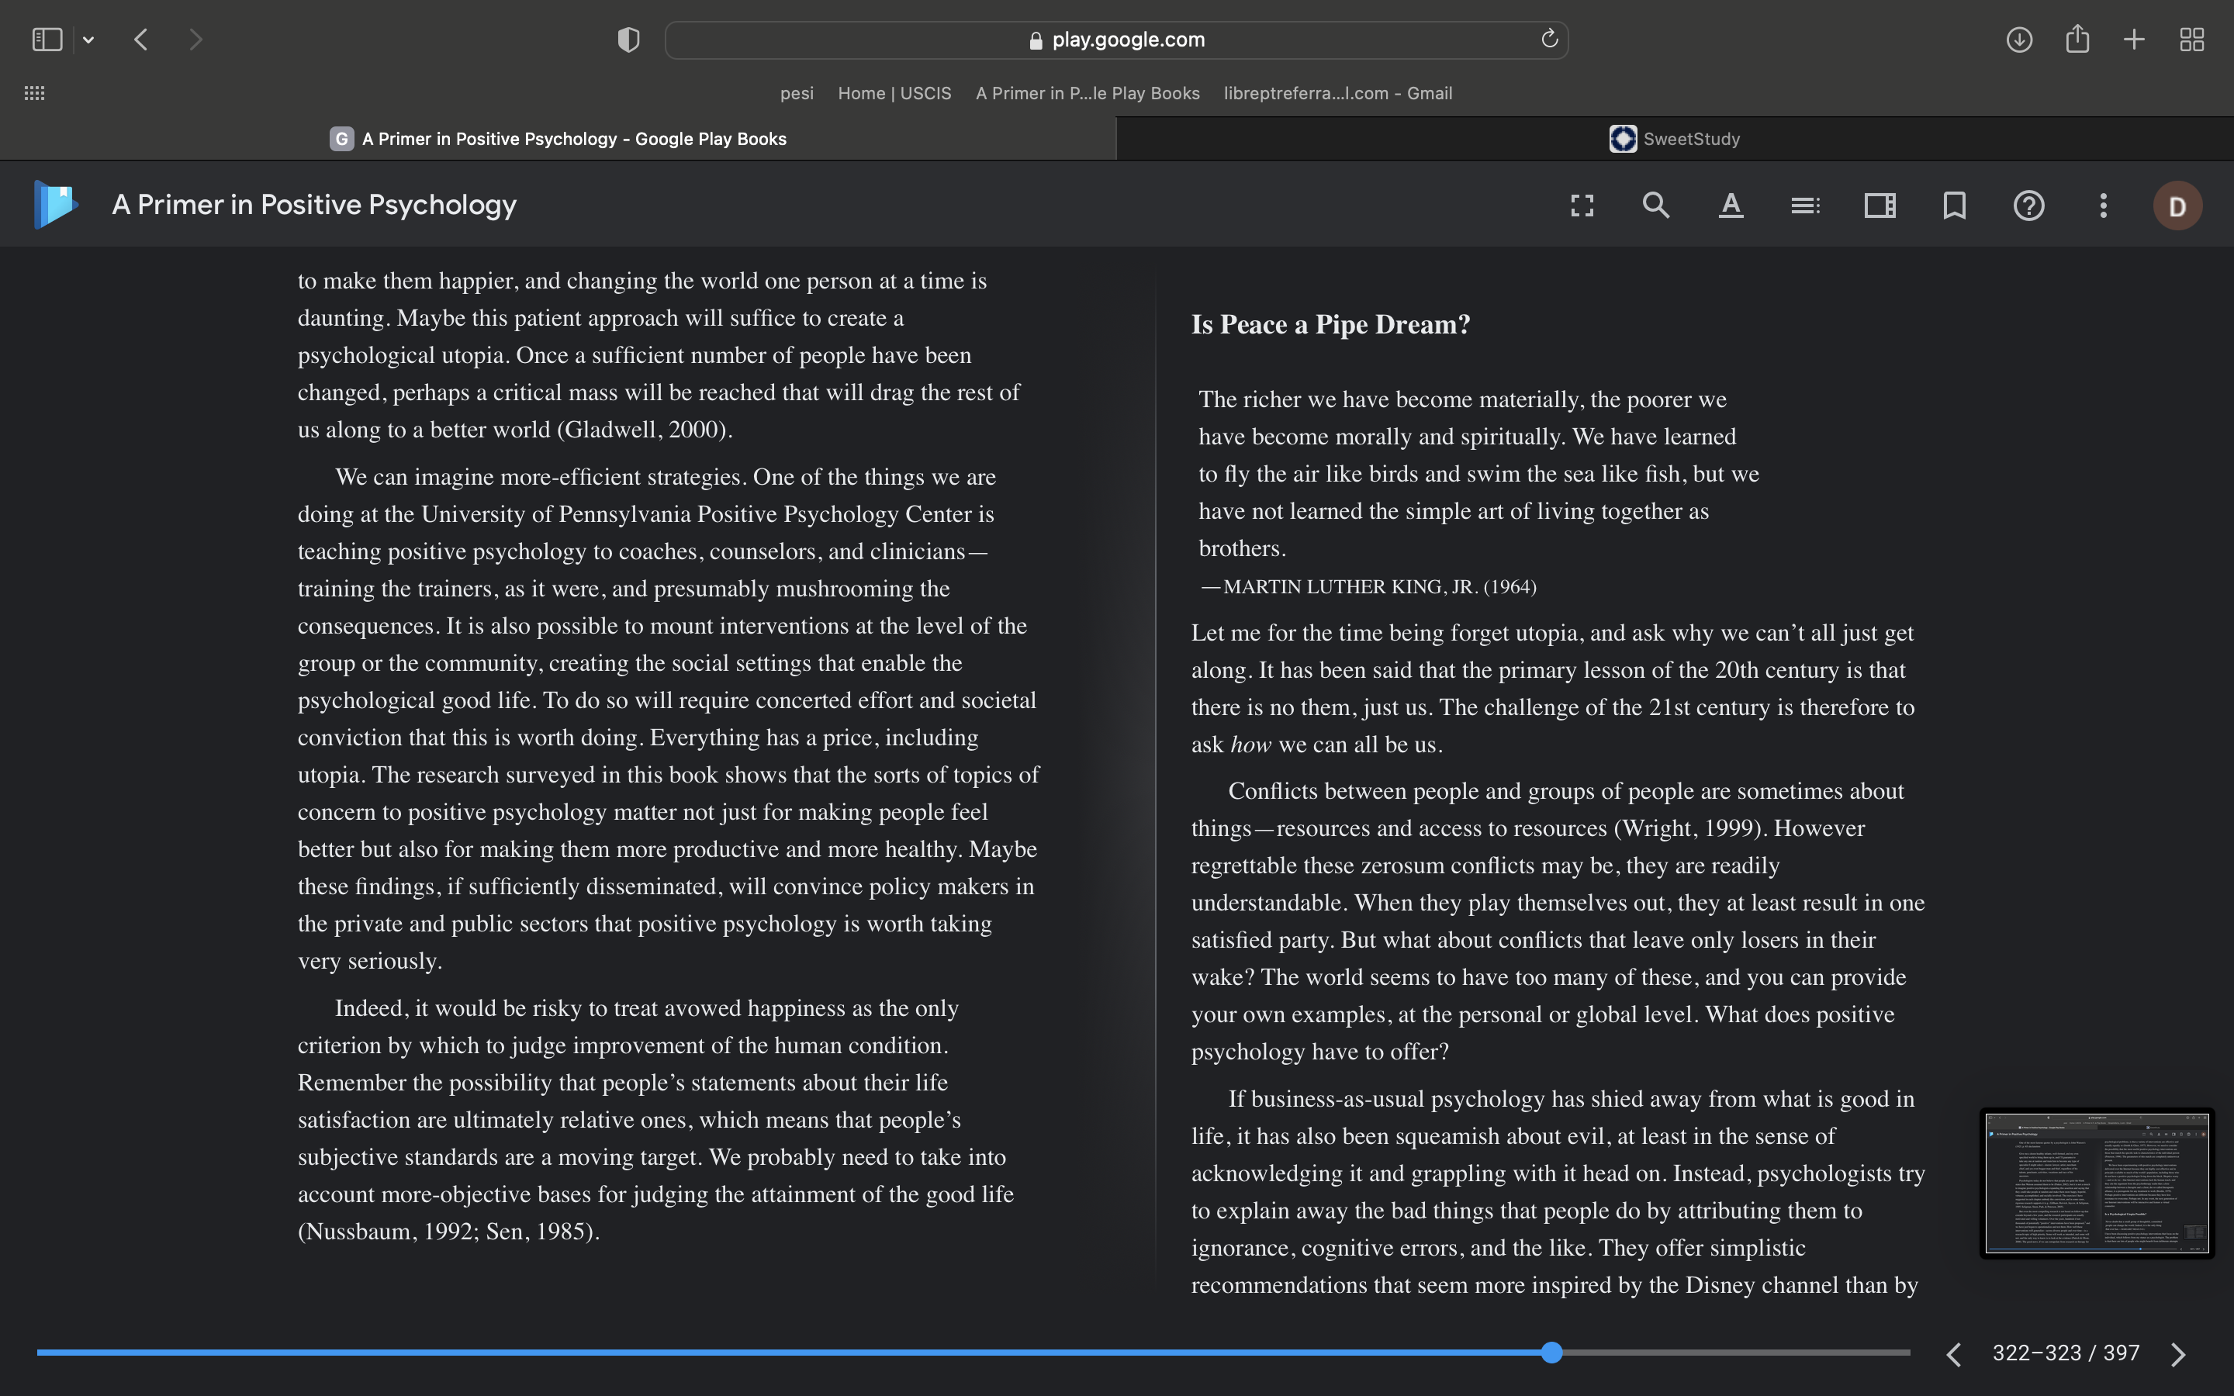Open the privacy report shield icon
The image size is (2234, 1396).
pyautogui.click(x=628, y=40)
